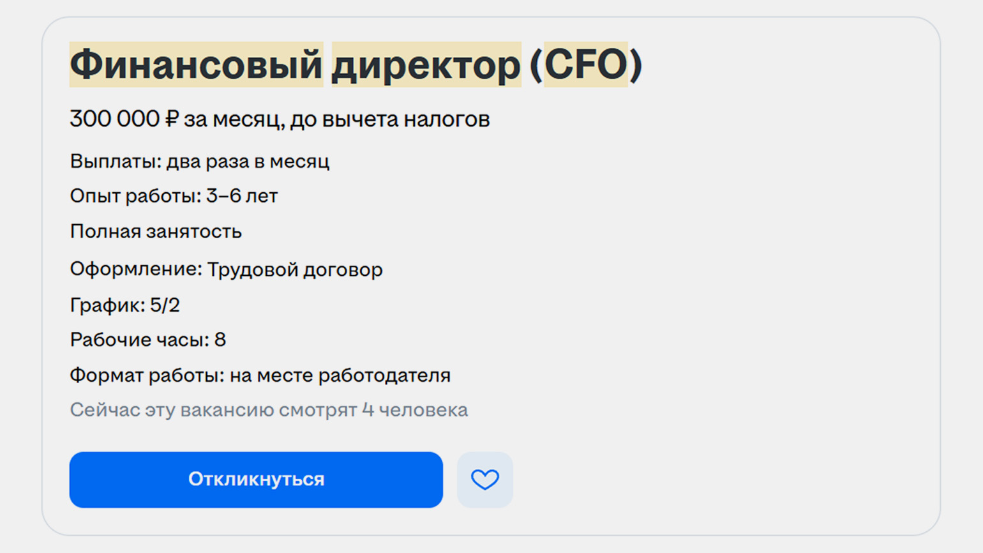The image size is (983, 553).
Task: Click the Полная занятость employment line
Action: pyautogui.click(x=156, y=231)
